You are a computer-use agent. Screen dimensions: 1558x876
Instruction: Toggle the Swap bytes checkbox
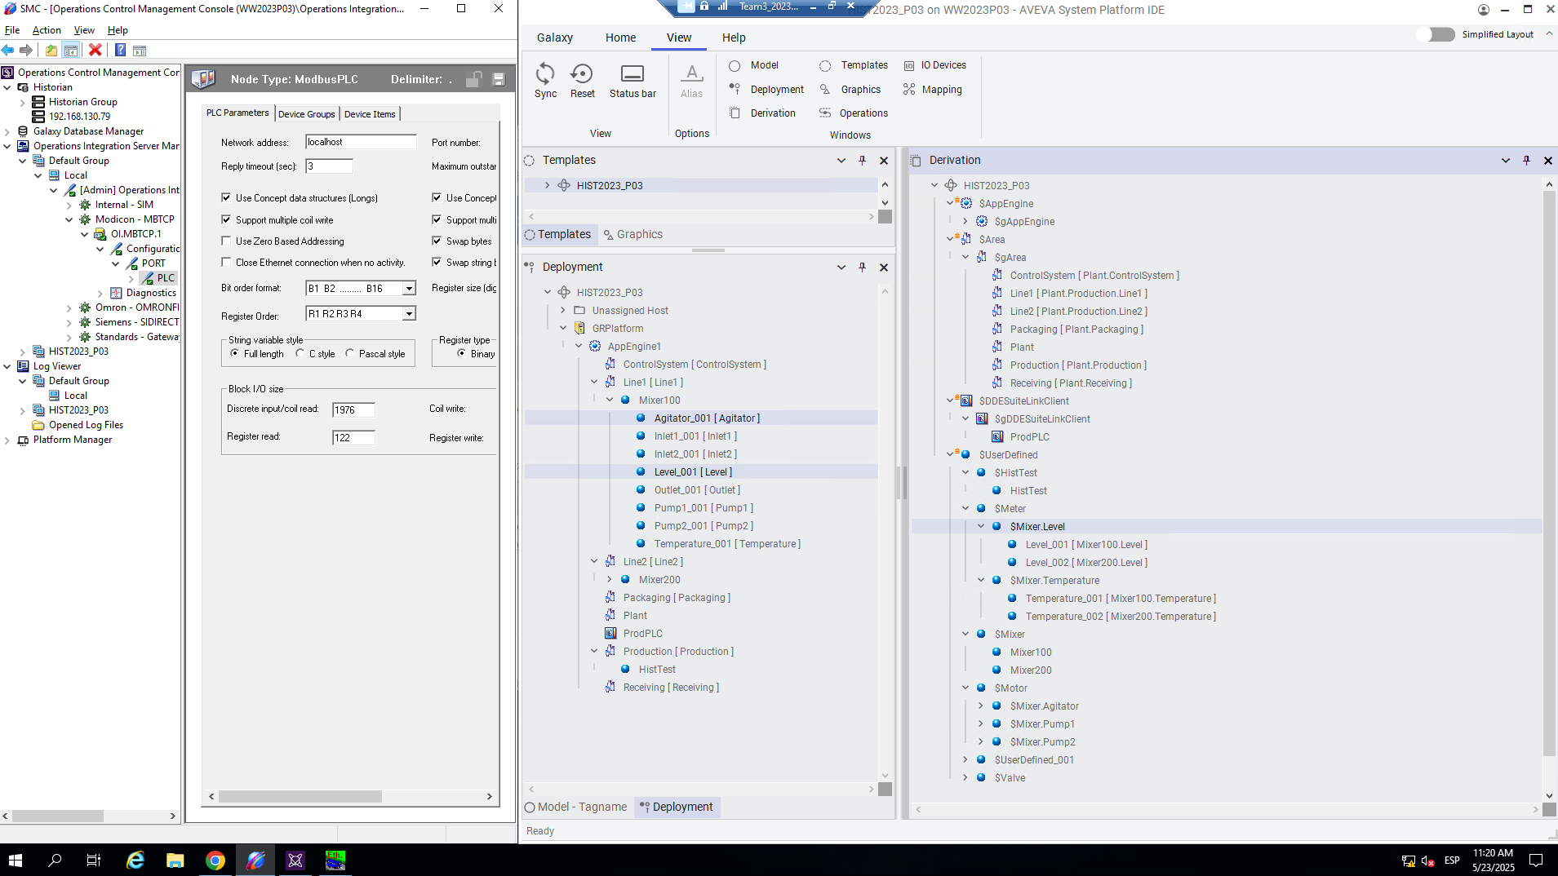point(437,241)
